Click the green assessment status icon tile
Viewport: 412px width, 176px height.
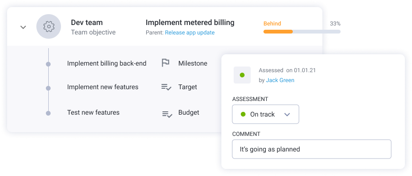click(x=242, y=75)
